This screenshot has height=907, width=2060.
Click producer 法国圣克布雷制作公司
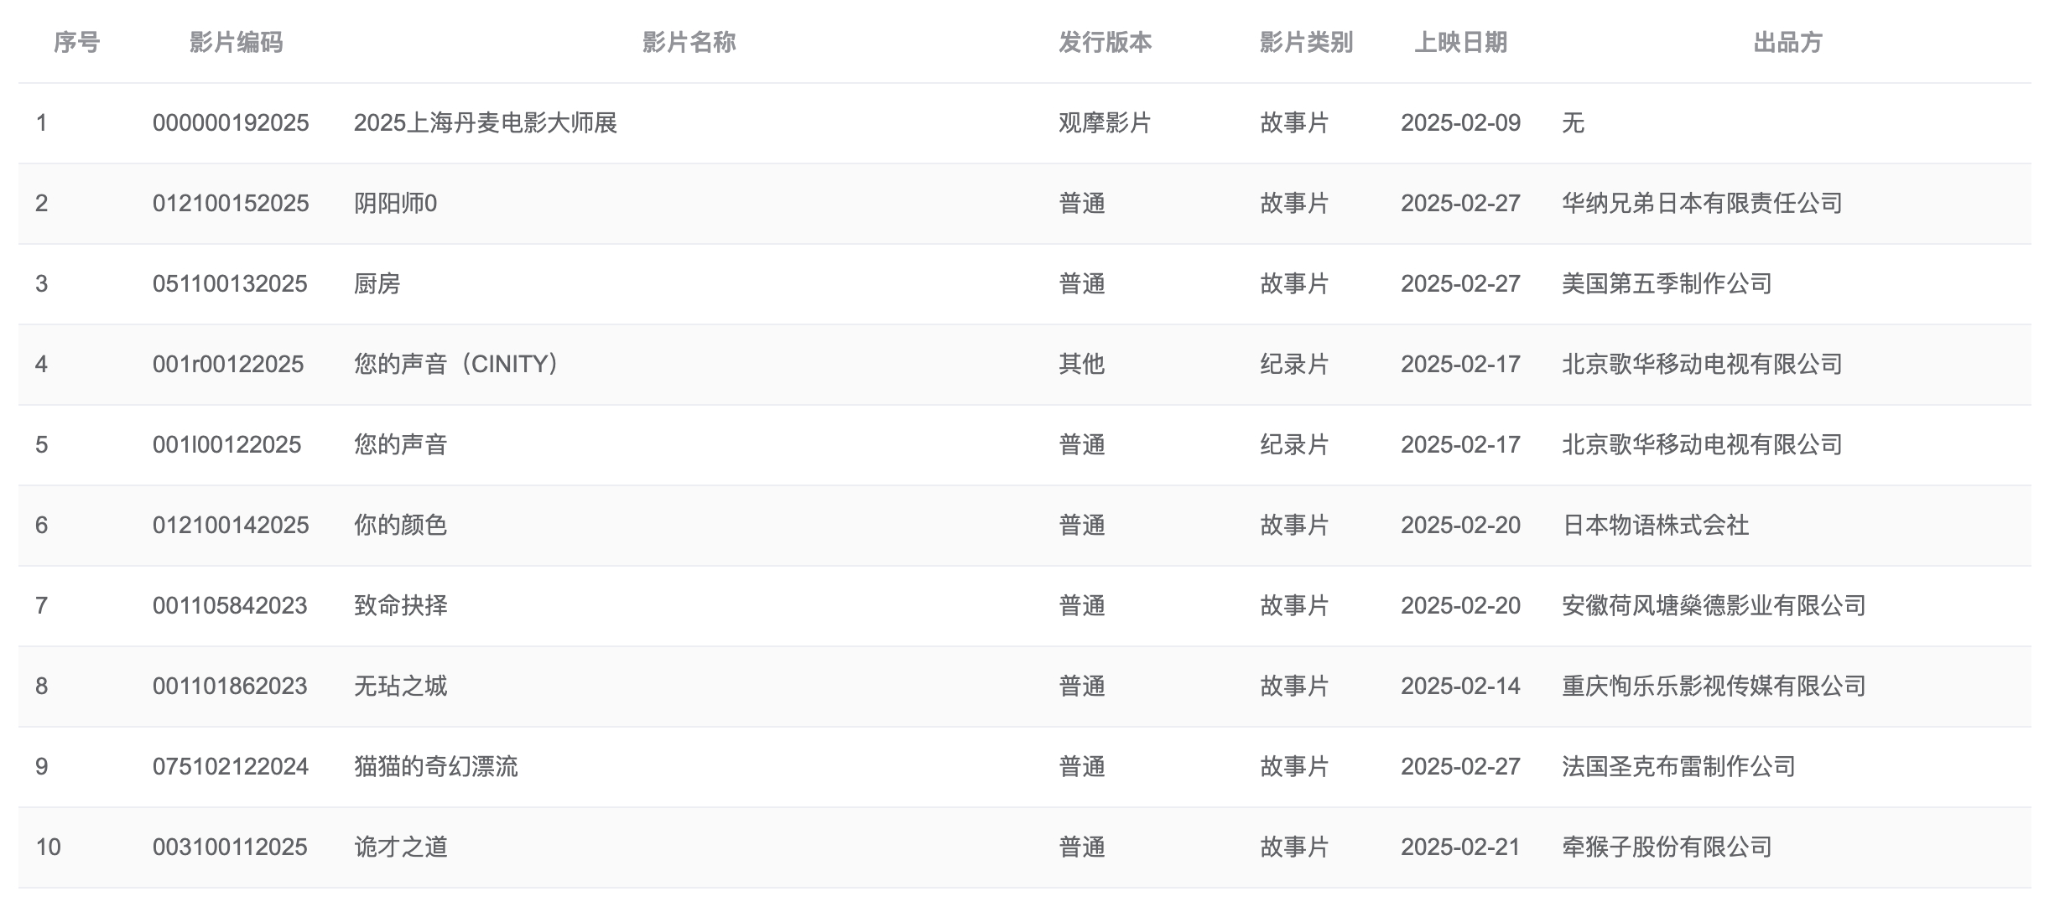coord(1678,767)
